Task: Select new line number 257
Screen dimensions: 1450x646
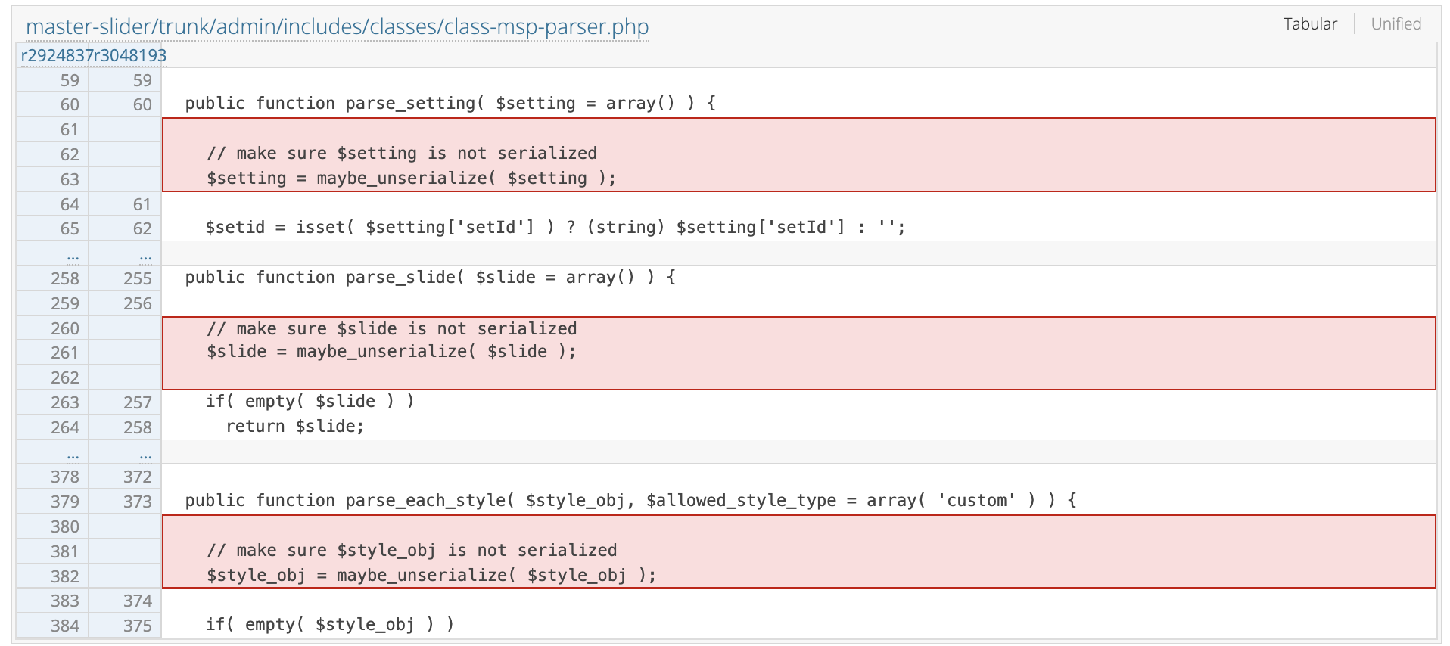Action: click(138, 402)
